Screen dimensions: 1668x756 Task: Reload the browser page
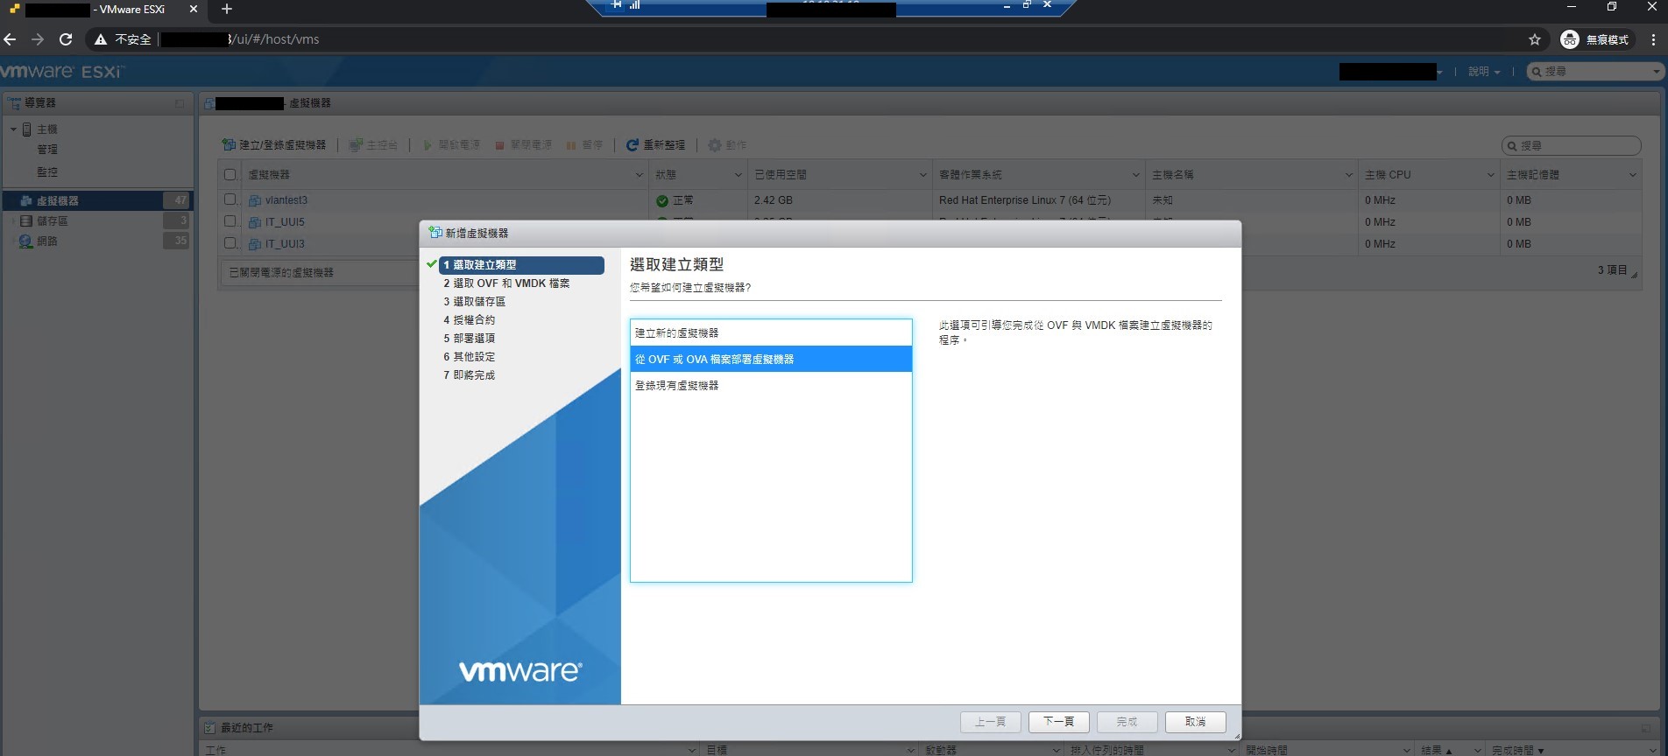[66, 39]
